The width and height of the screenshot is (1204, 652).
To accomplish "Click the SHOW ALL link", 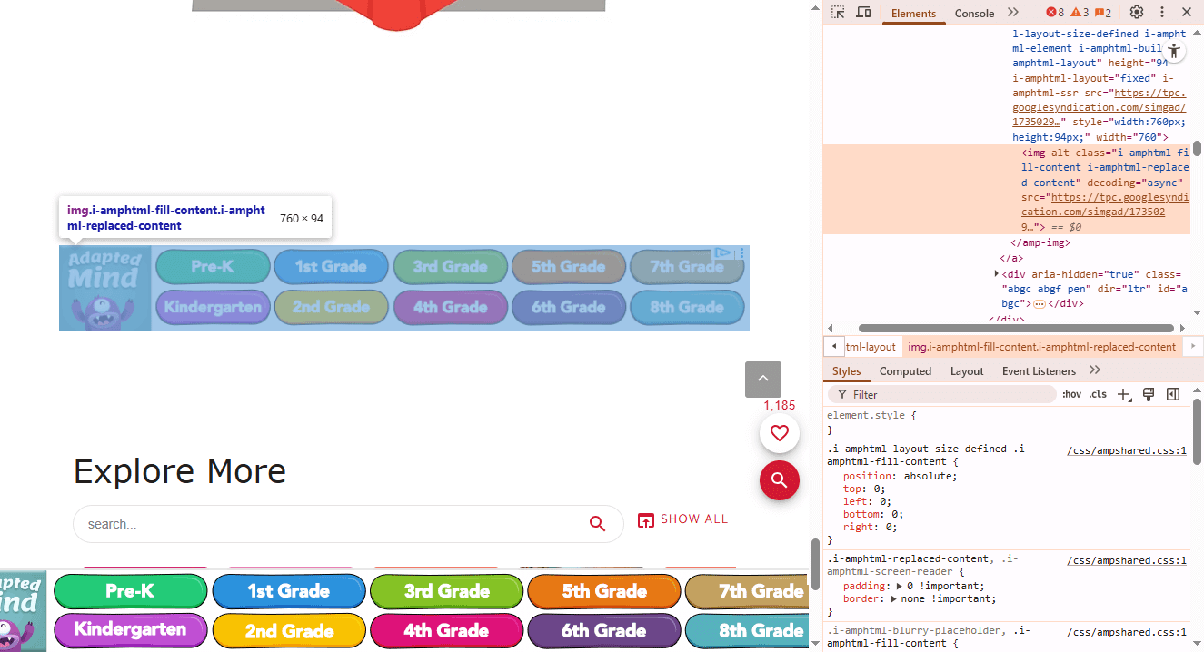I will click(683, 519).
